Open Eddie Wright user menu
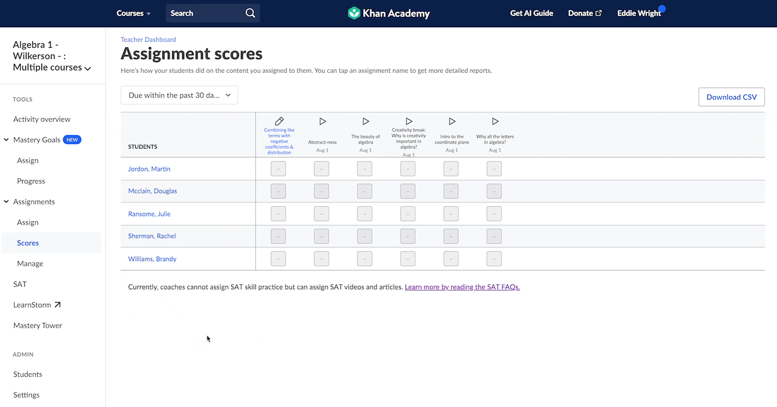 pyautogui.click(x=639, y=13)
